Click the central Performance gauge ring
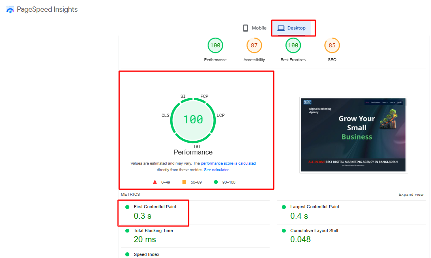Screen dimensions: 431x258 tap(193, 120)
